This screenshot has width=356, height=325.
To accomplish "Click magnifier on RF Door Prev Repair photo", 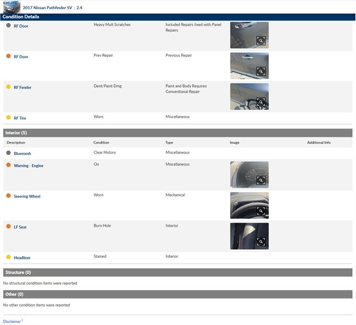I will [260, 71].
